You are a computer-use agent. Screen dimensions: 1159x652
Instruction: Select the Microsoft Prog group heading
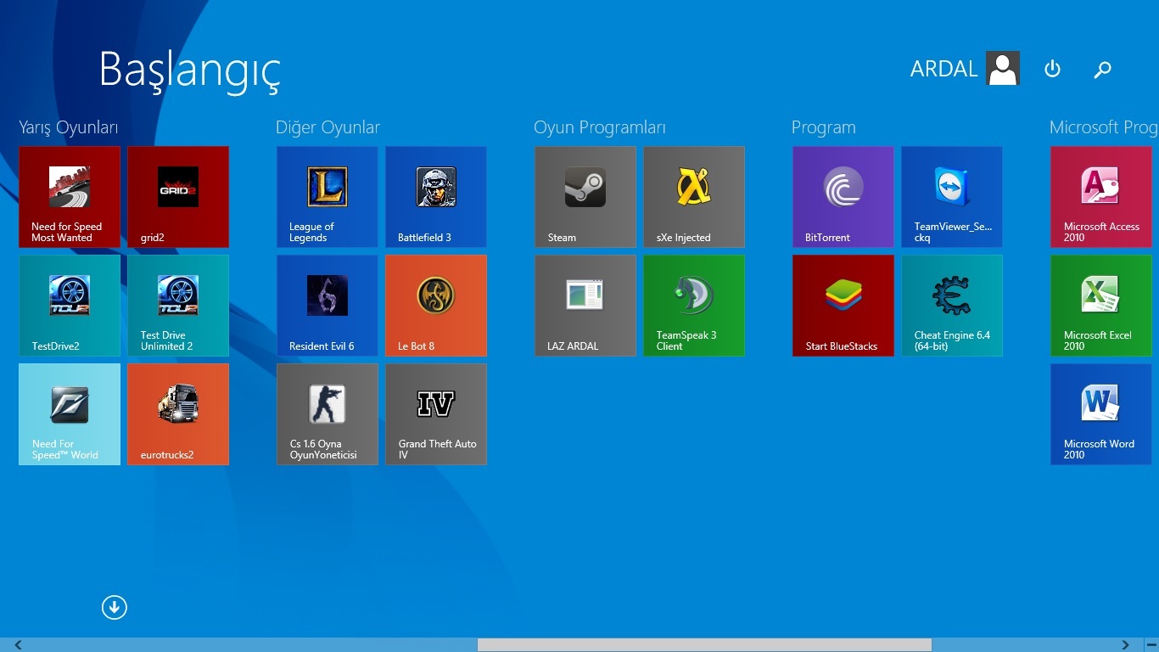pos(1104,127)
